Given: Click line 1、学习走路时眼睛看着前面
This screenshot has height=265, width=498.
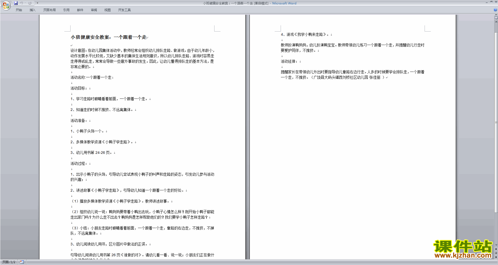Looking at the screenshot, I should tap(109, 99).
